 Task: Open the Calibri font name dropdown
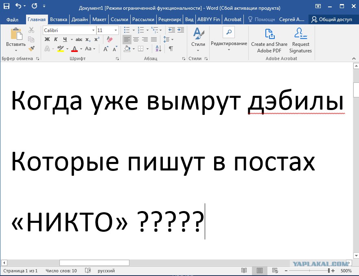(94, 30)
